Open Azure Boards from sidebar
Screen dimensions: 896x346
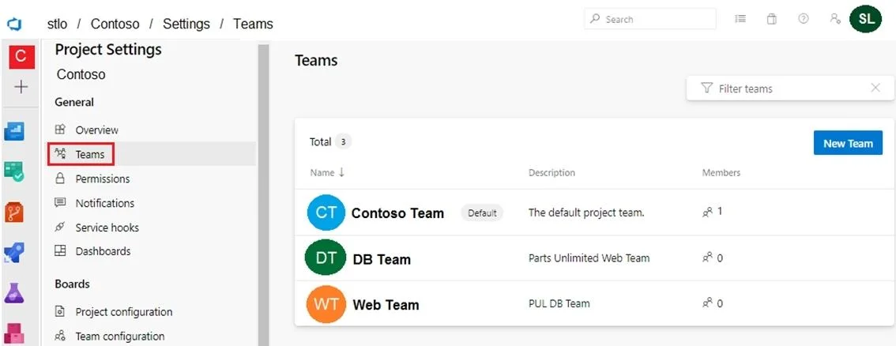pyautogui.click(x=14, y=131)
